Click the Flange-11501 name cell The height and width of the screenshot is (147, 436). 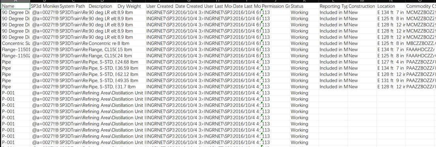(x=15, y=50)
